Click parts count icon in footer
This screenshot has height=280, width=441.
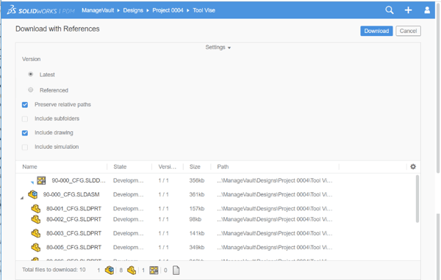pyautogui.click(x=132, y=270)
